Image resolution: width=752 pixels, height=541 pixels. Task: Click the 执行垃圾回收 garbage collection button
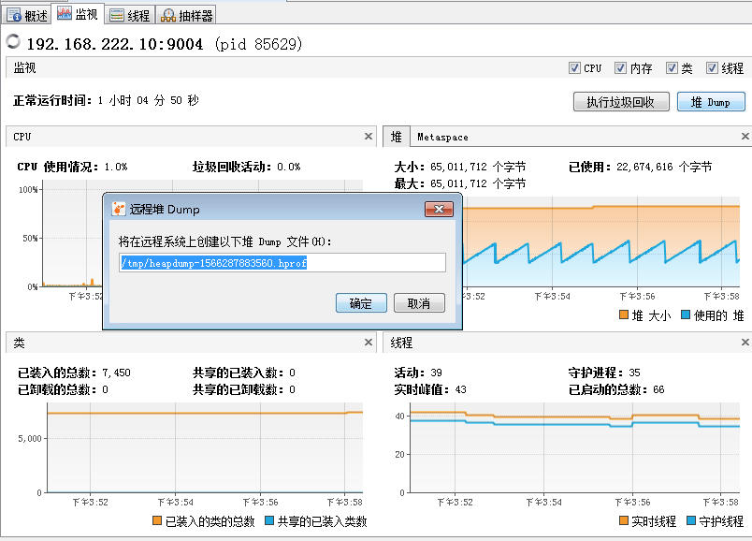[622, 101]
